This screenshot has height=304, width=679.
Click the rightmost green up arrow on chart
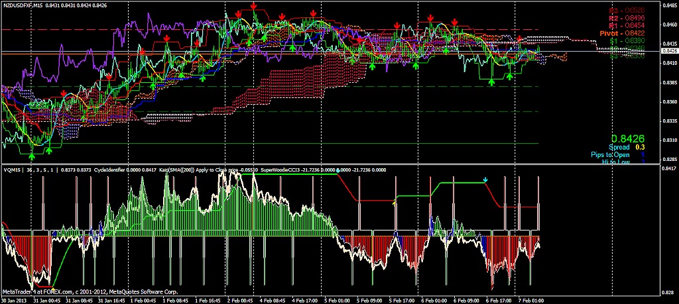510,77
